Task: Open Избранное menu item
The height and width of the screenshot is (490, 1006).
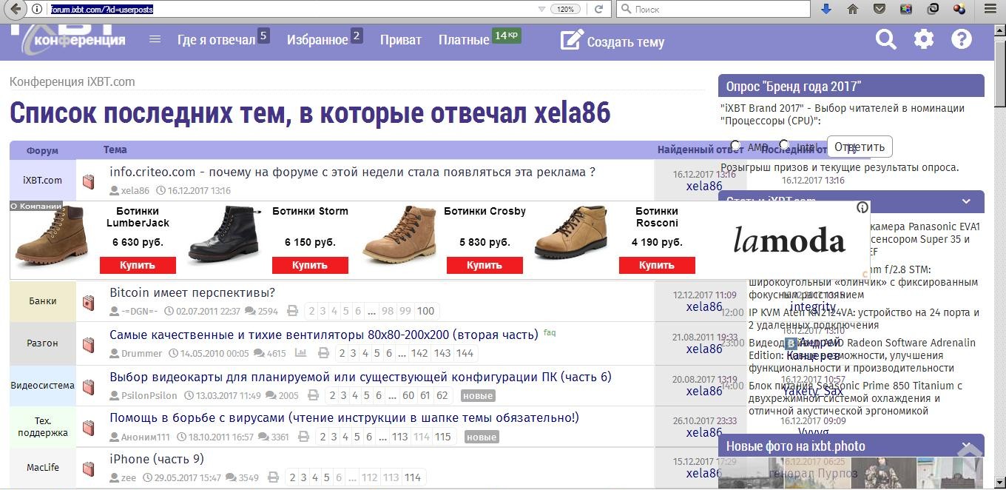Action: 317,40
